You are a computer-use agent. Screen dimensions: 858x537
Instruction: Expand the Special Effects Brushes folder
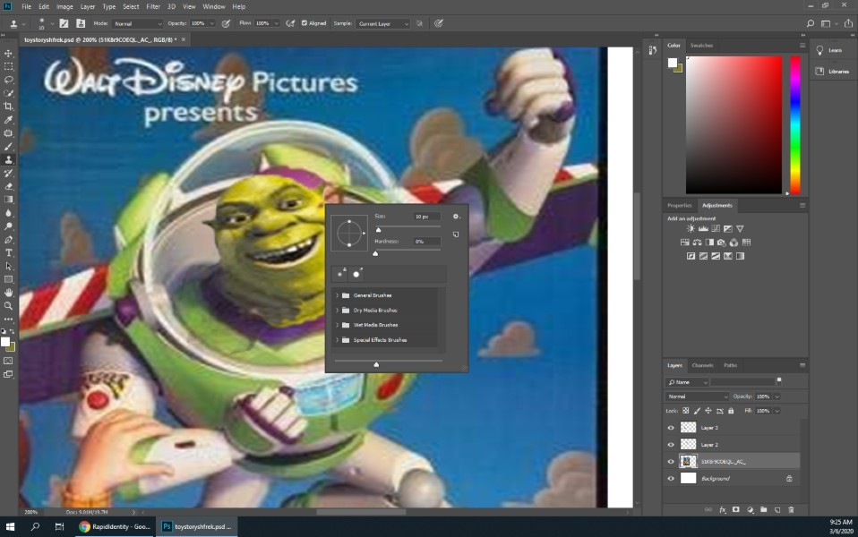tap(337, 339)
